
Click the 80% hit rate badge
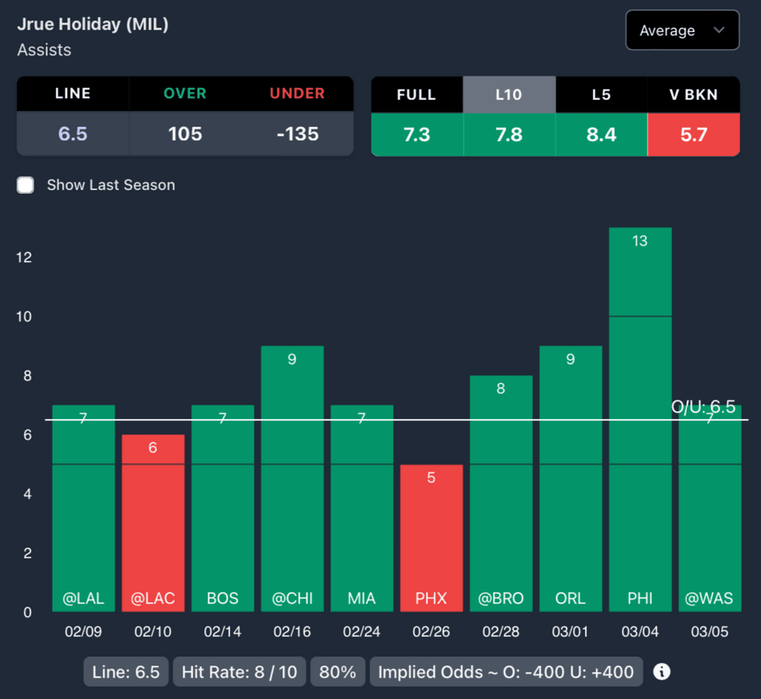(x=337, y=672)
